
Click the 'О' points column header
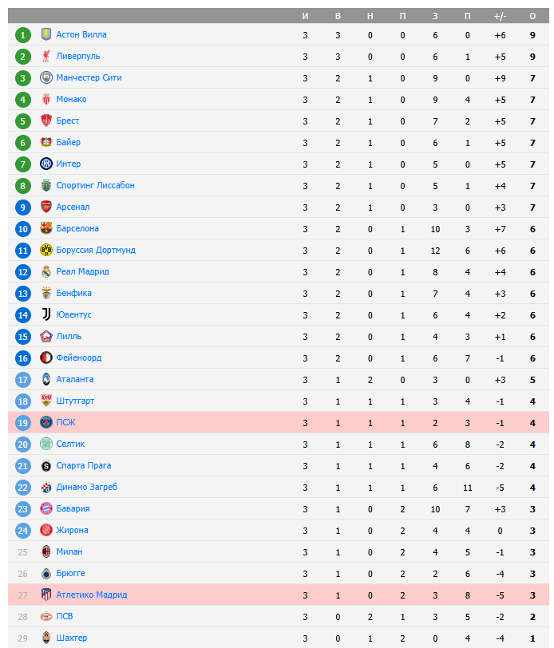click(x=532, y=16)
